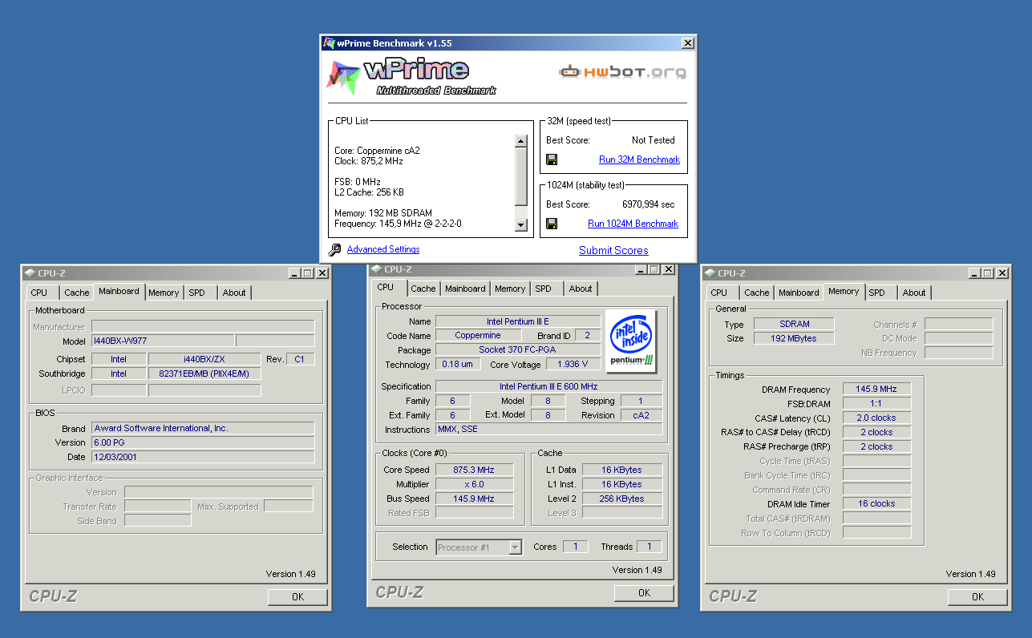Click the hwbot.org logo
1032x638 pixels.
(x=623, y=72)
